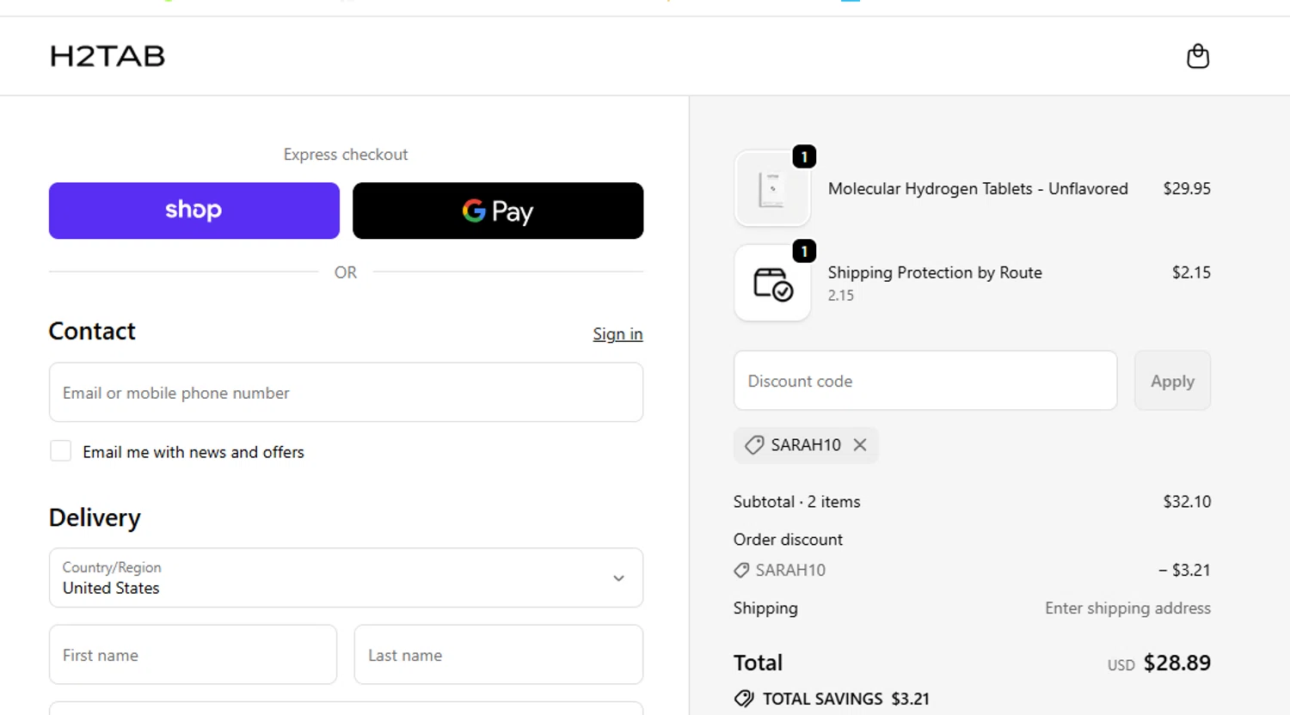1290x715 pixels.
Task: Click the − $3.21 discount amount
Action: pyautogui.click(x=1184, y=570)
